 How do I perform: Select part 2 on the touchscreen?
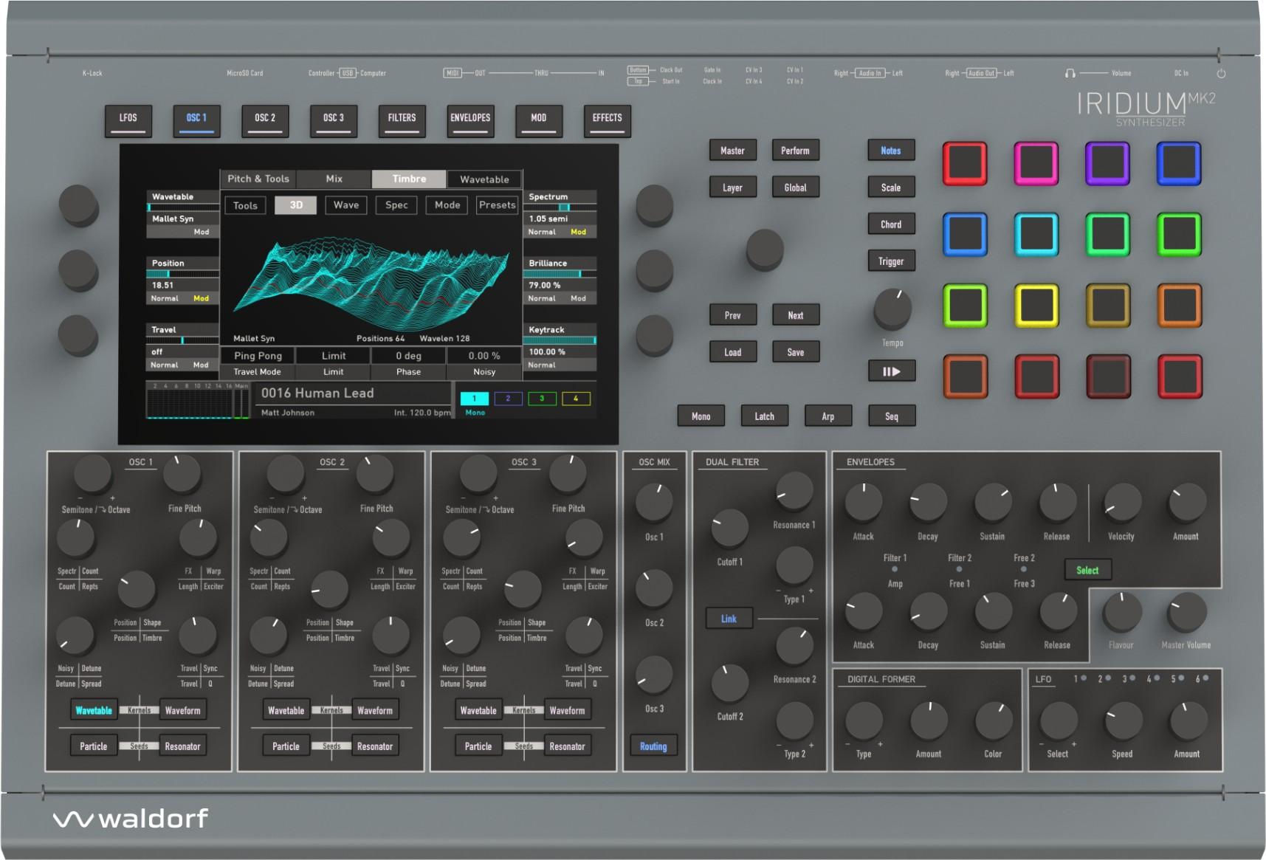point(508,398)
